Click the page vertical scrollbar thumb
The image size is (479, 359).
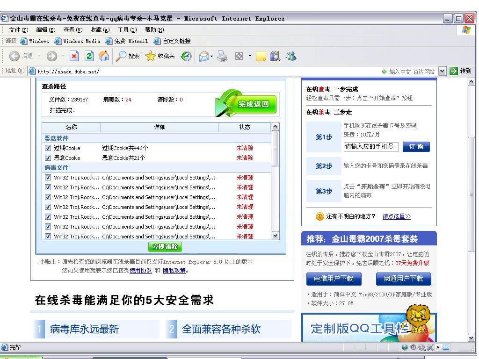point(472,194)
